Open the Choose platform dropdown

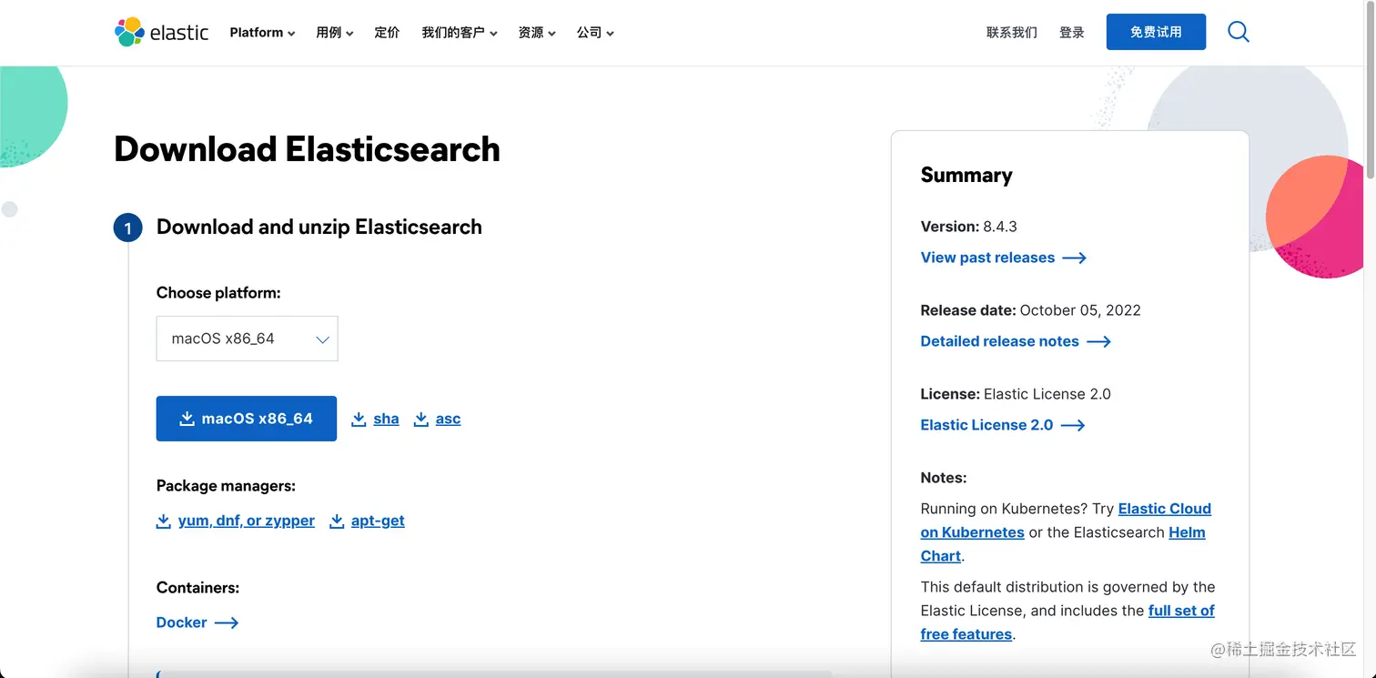(248, 339)
